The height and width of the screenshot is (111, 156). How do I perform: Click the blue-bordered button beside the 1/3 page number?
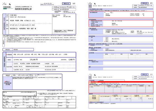[x=66, y=4]
